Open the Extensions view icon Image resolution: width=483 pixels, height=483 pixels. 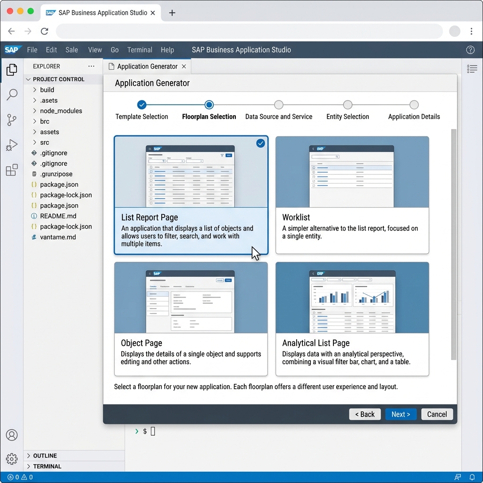click(x=12, y=170)
